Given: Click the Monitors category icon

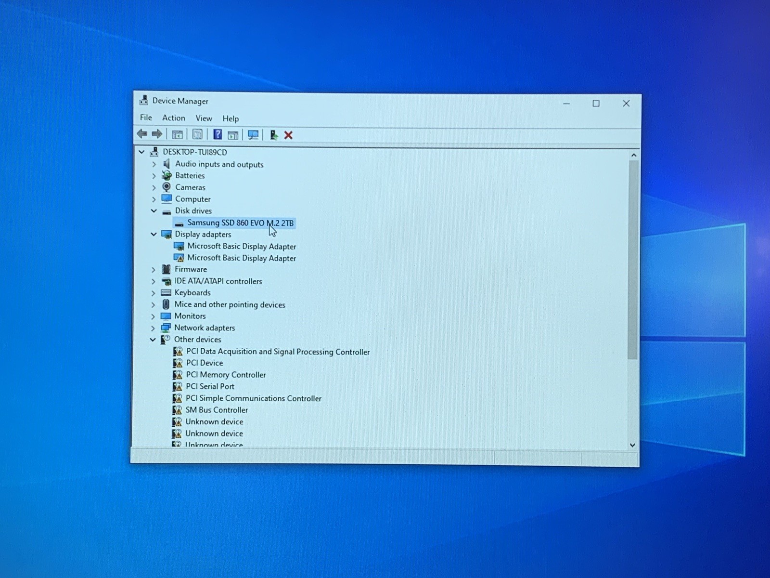Looking at the screenshot, I should point(166,316).
